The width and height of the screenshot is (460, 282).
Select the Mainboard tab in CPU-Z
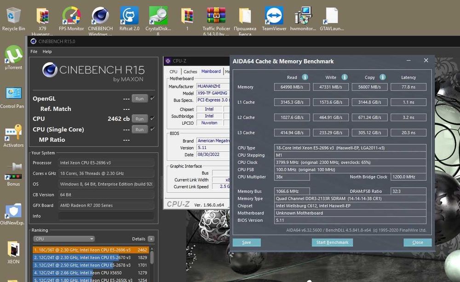211,71
